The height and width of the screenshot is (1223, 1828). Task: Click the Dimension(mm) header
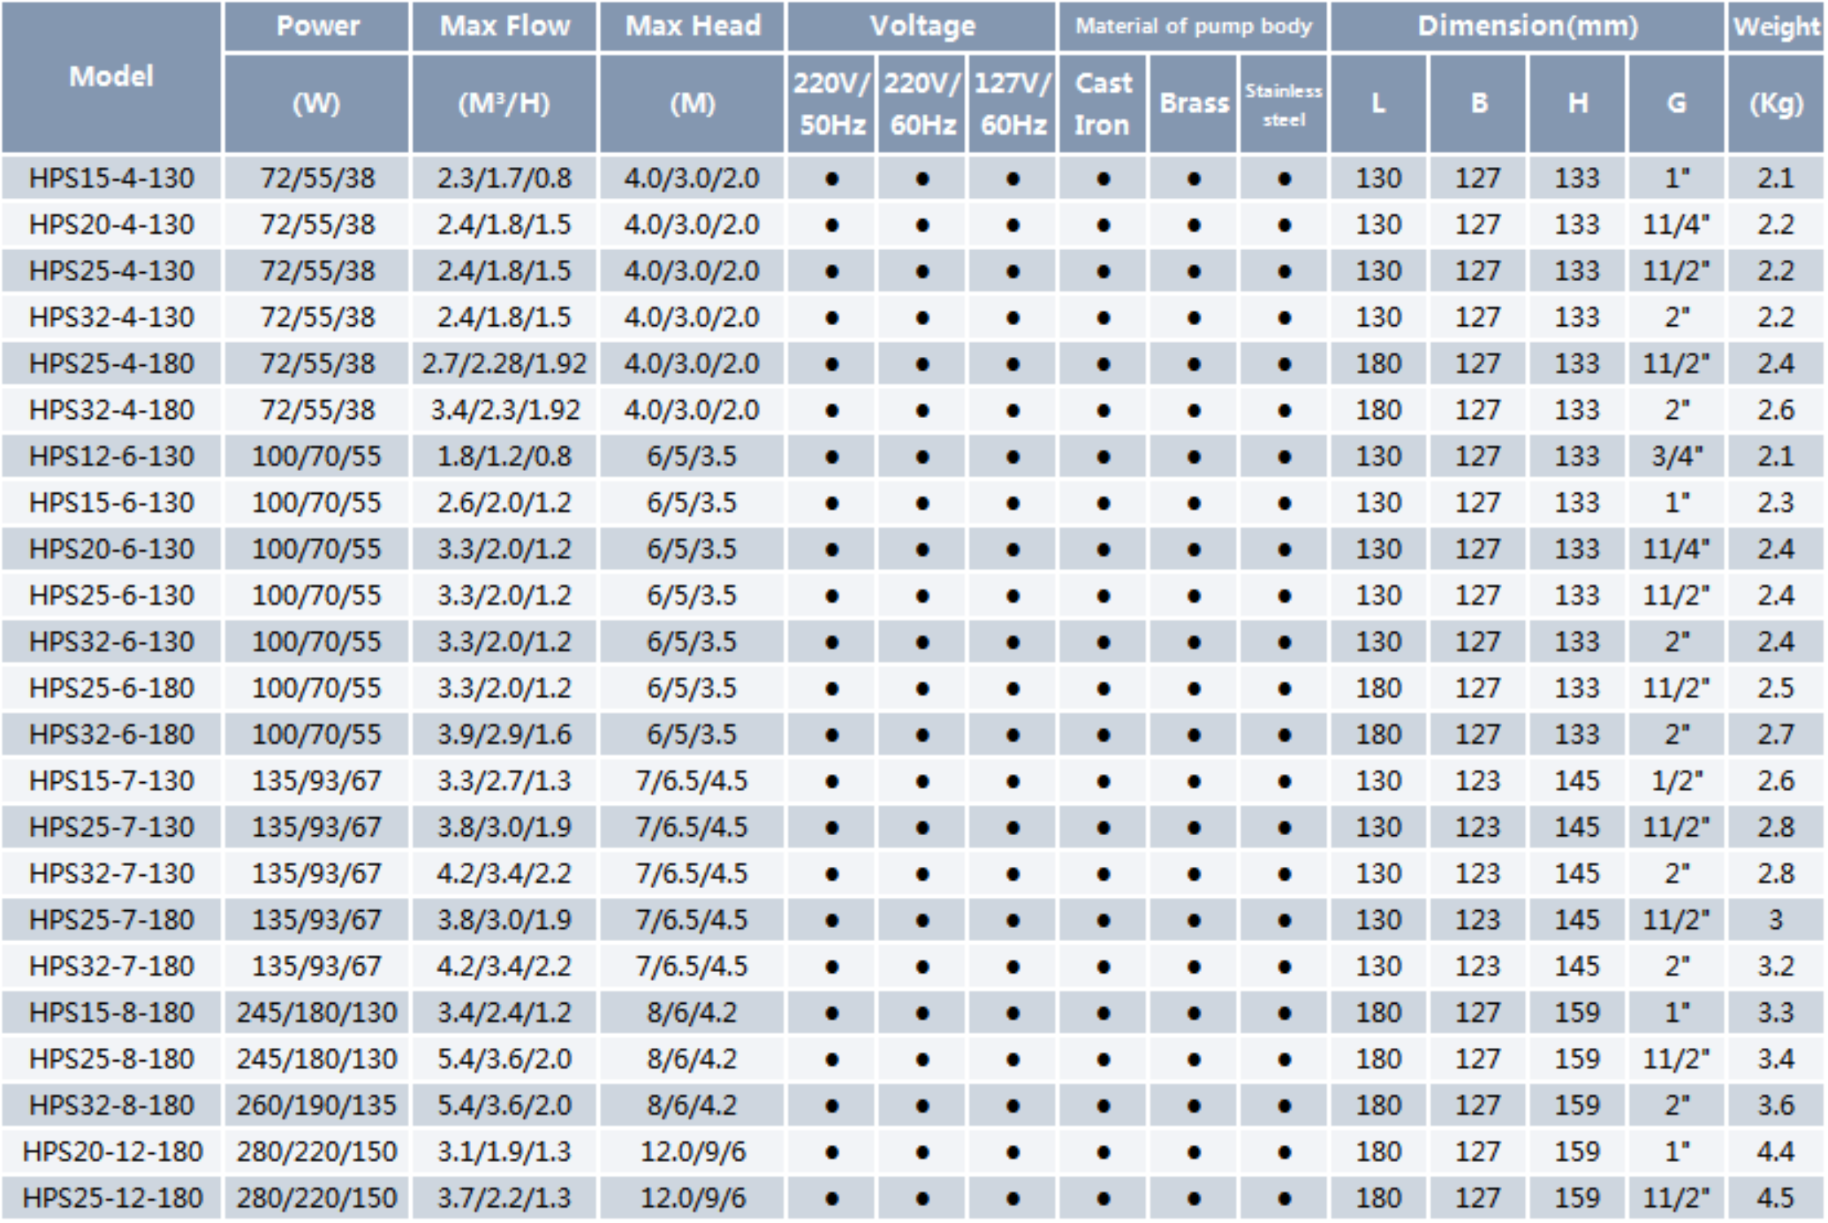1527,26
